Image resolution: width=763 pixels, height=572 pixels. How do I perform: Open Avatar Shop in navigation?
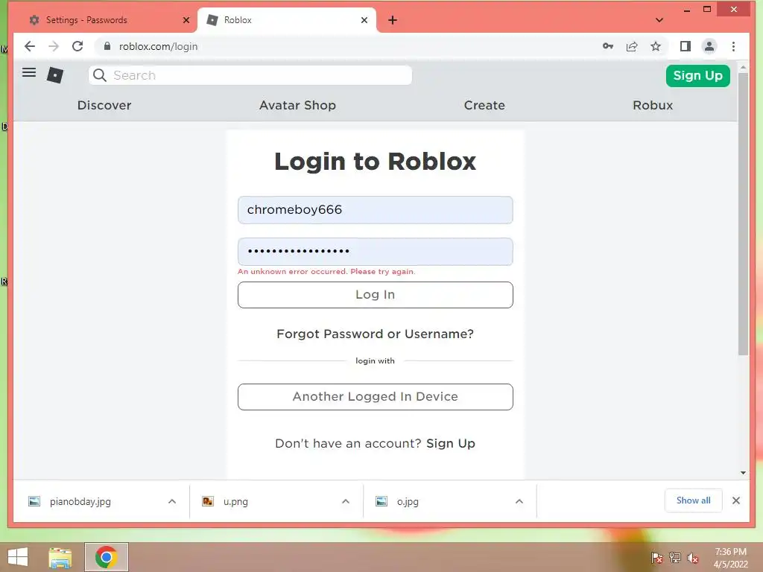pos(297,105)
